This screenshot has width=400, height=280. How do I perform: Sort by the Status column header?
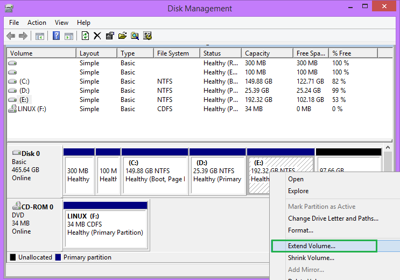(x=221, y=53)
